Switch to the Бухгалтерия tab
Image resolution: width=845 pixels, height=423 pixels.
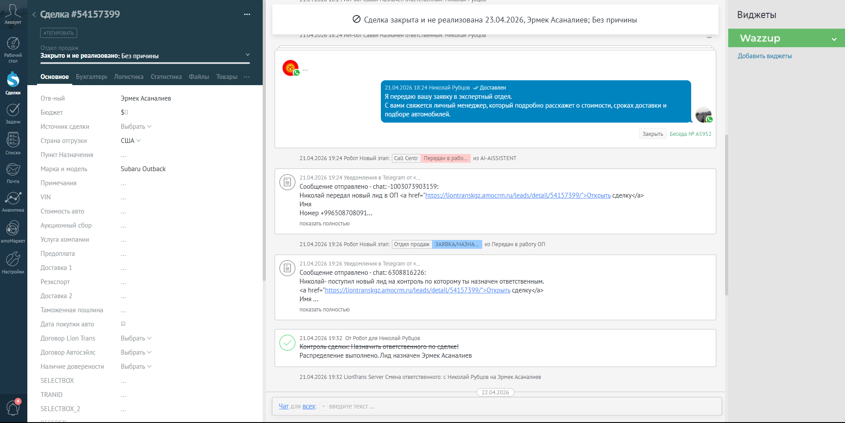[92, 77]
